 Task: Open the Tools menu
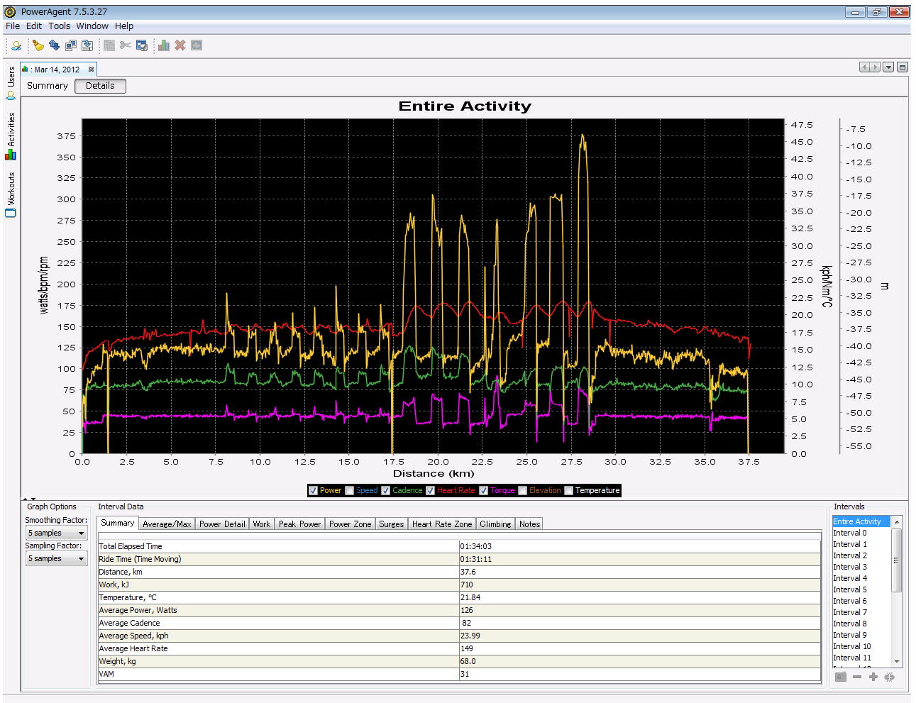click(59, 26)
